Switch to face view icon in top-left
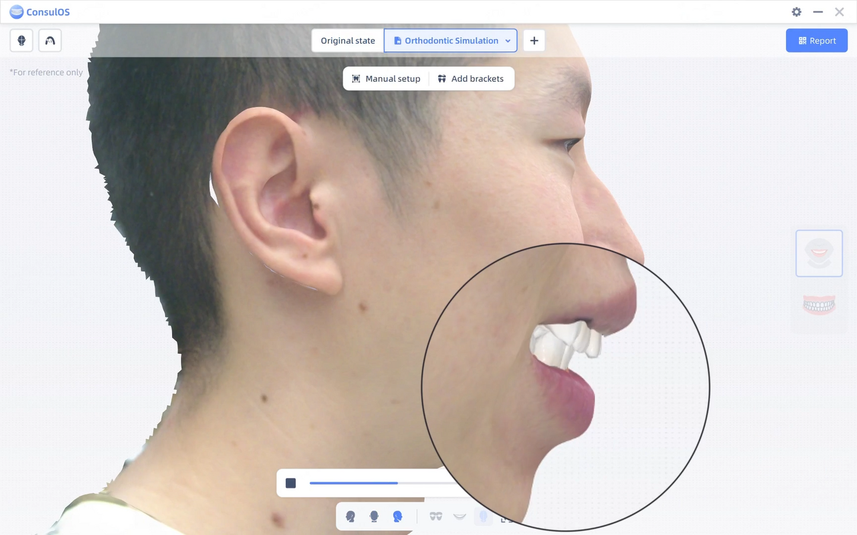 click(21, 40)
